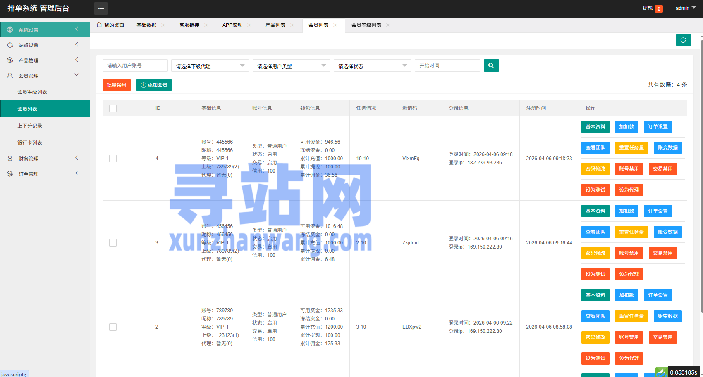This screenshot has width=703, height=377.
Task: Open 基本资料 for member 445566
Action: (x=595, y=127)
